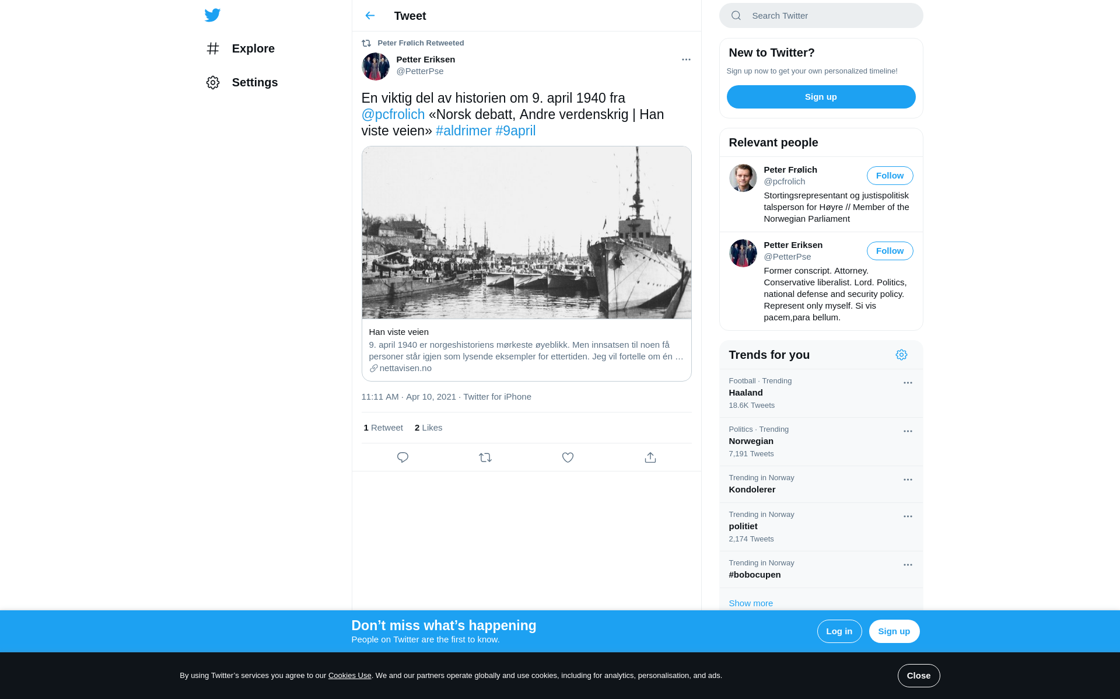Viewport: 1120px width, 699px height.
Task: View the '2 Likes' list
Action: [429, 428]
